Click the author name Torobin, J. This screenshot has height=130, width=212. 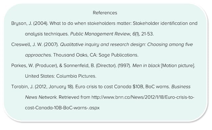click(22, 86)
